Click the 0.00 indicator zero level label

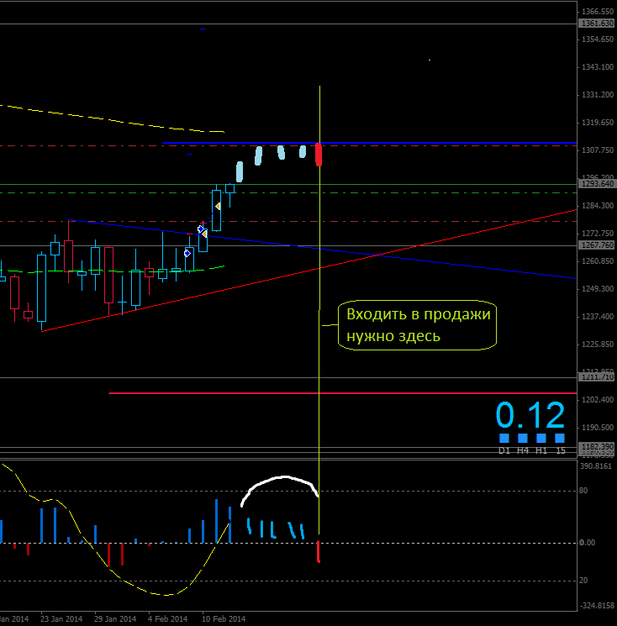(x=587, y=543)
